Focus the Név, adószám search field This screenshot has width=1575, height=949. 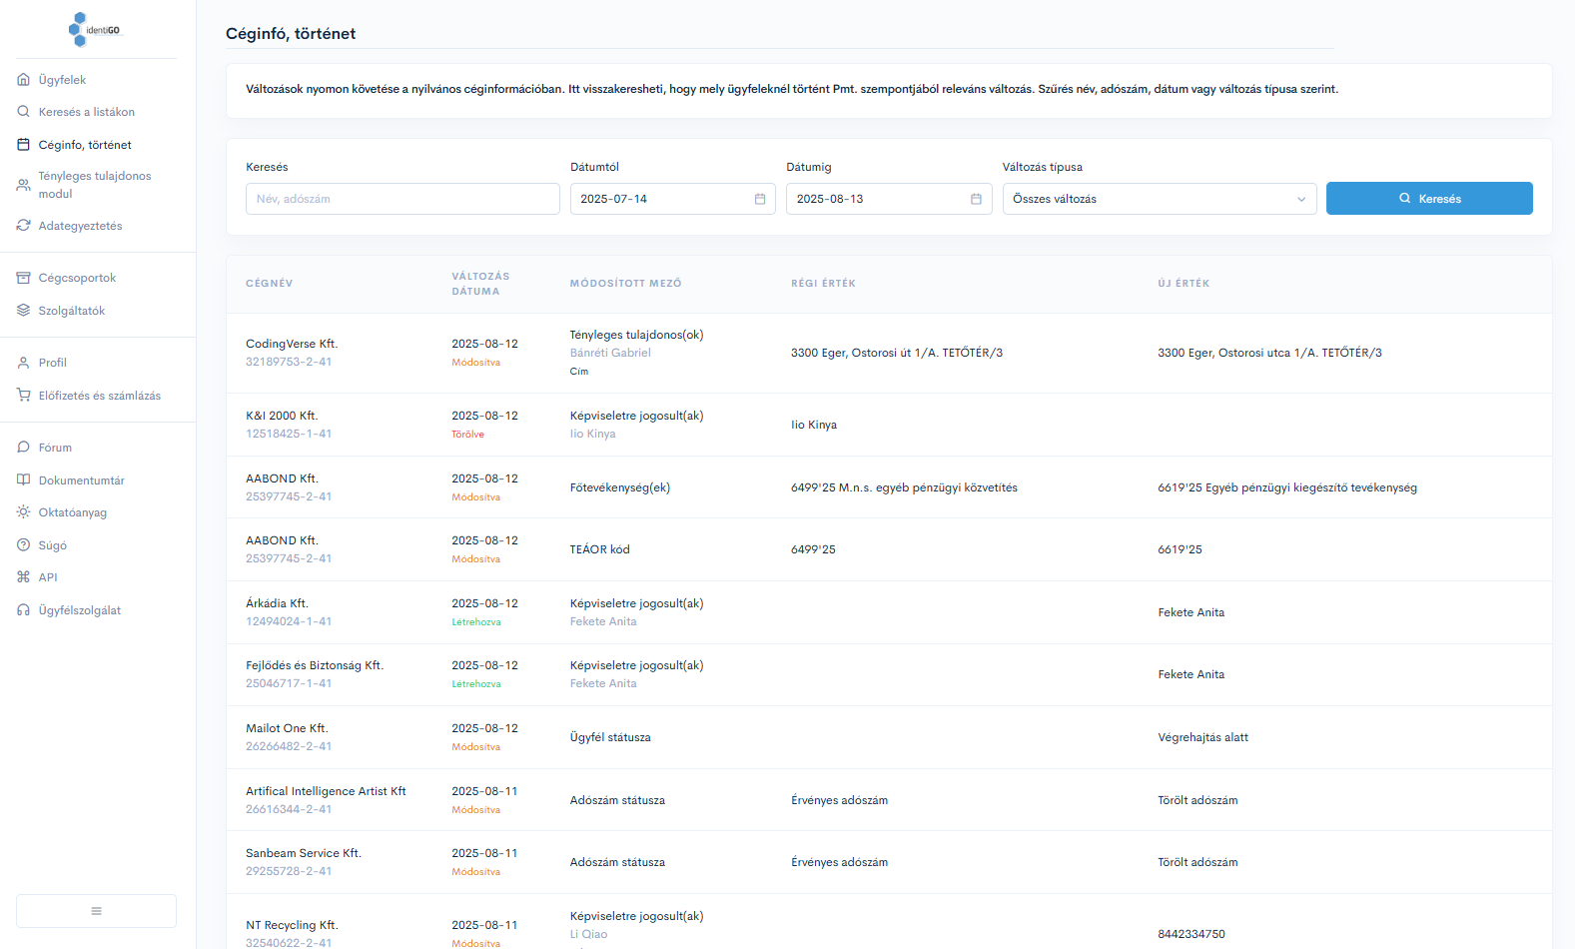[402, 199]
